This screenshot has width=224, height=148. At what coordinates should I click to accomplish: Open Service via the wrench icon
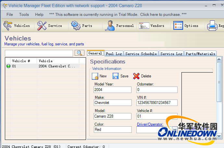tap(42, 26)
